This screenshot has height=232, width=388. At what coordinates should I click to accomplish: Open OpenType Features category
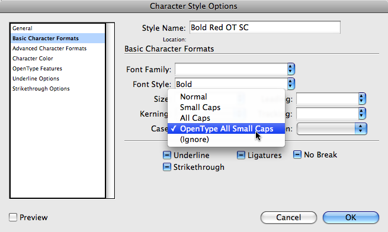pyautogui.click(x=57, y=69)
